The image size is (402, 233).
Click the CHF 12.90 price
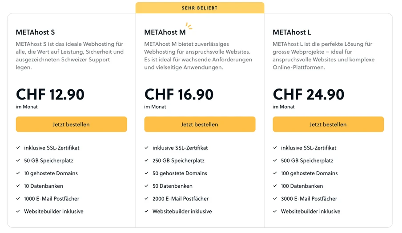[50, 94]
